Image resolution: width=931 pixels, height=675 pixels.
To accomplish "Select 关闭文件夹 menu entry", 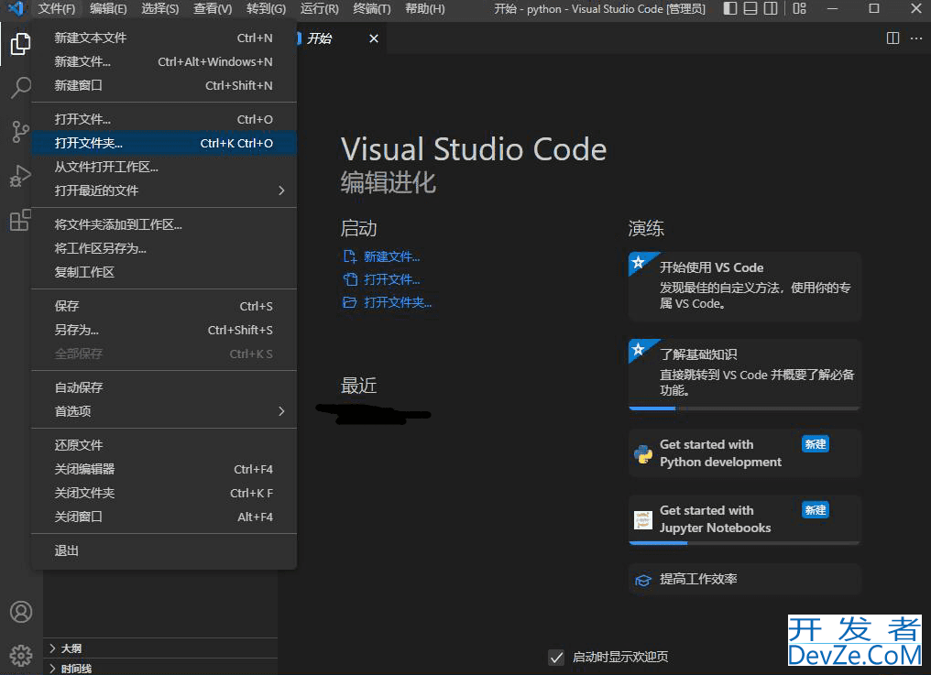I will 164,493.
